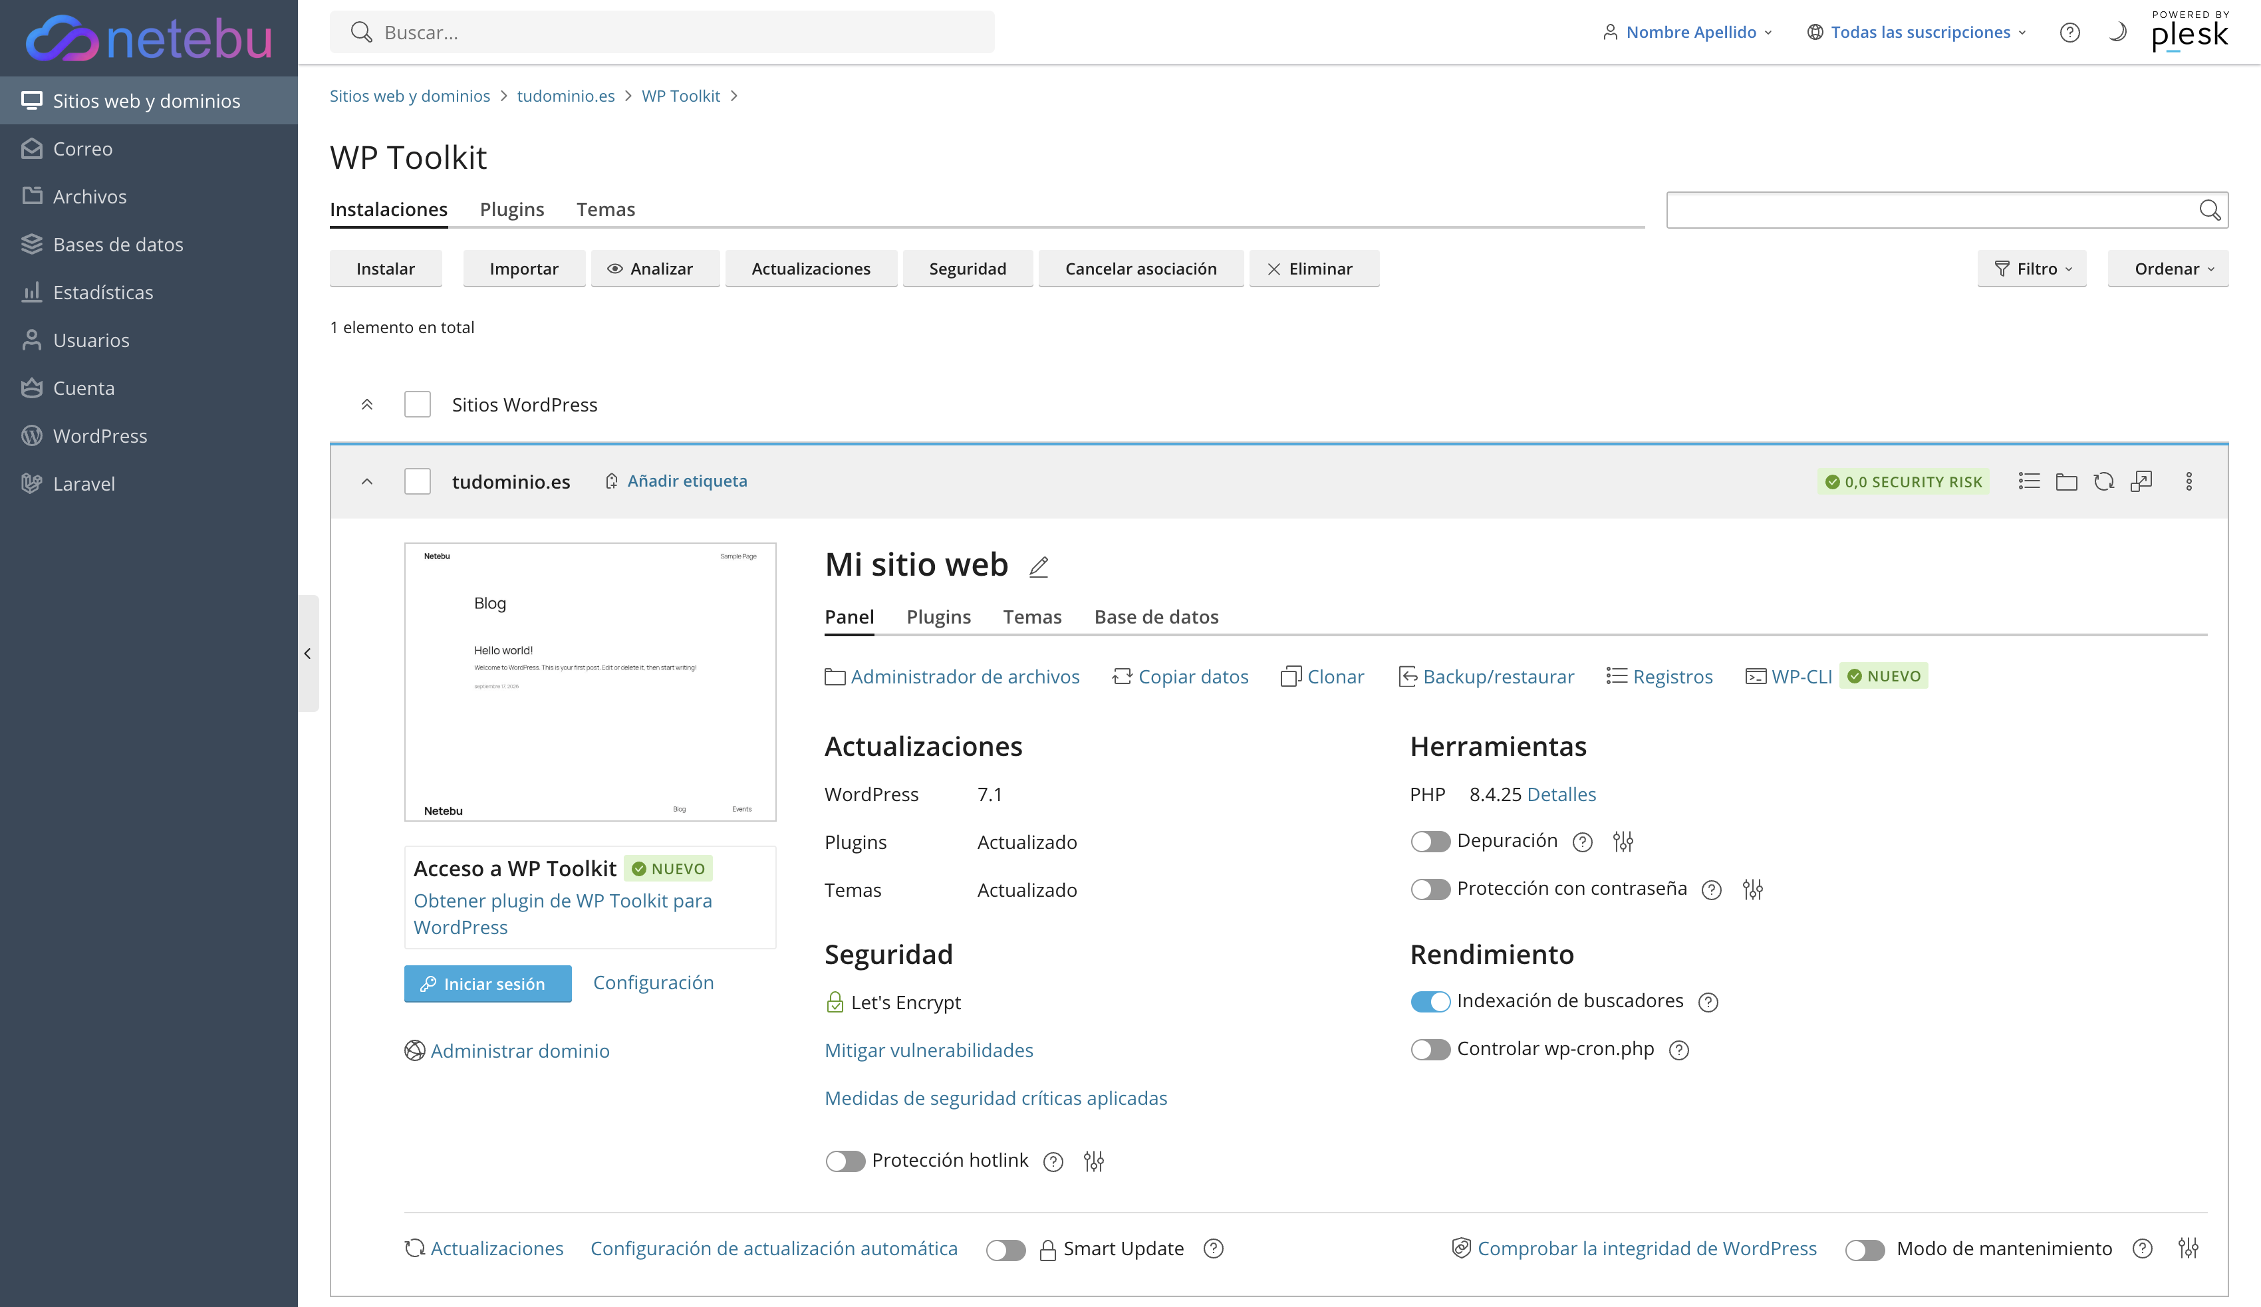Open Backup/restaurar link
This screenshot has width=2261, height=1307.
pyautogui.click(x=1486, y=676)
